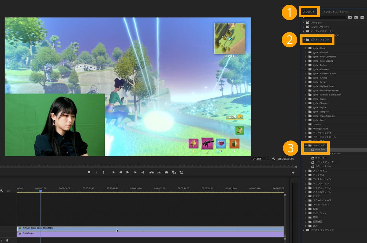Select the Ignite - Gradients & Fills folder

coord(324,73)
